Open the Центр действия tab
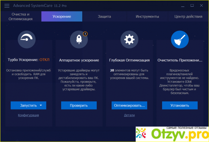Screen dimensions: 209x142 (x=188, y=16)
